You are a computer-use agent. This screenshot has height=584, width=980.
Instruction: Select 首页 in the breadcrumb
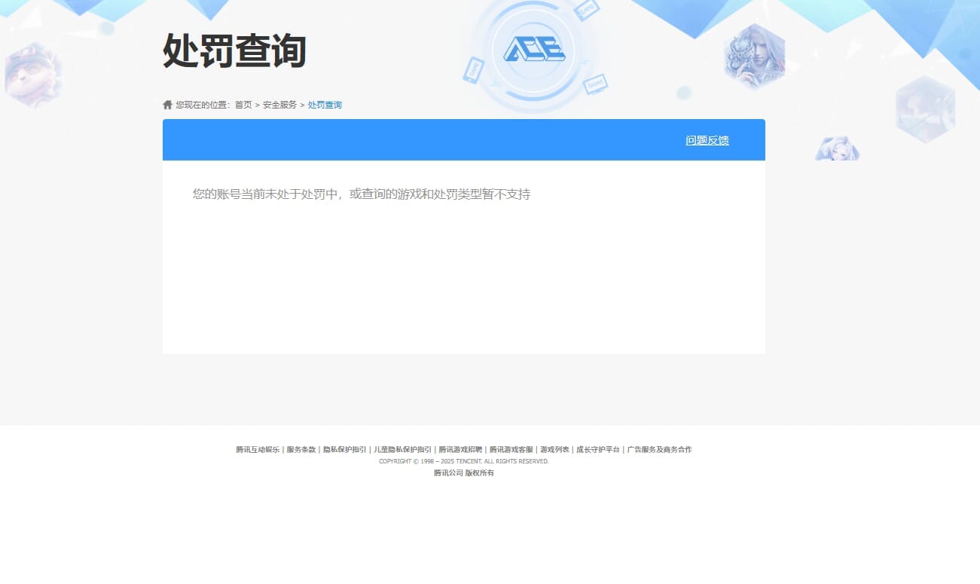[x=242, y=105]
